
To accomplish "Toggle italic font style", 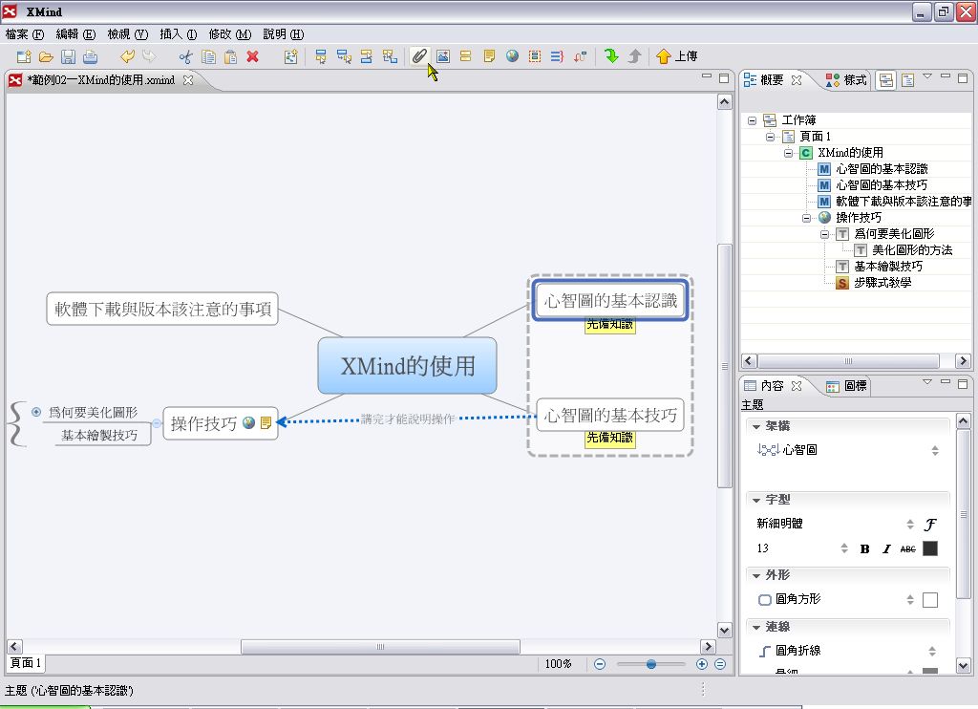I will (886, 548).
